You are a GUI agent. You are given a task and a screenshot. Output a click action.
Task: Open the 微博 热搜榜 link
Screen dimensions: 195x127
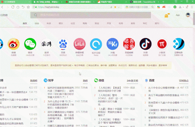(x=34, y=81)
